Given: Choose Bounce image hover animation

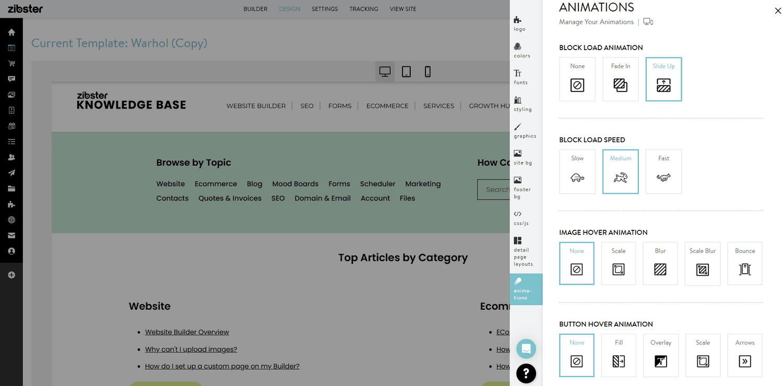Looking at the screenshot, I should (745, 263).
